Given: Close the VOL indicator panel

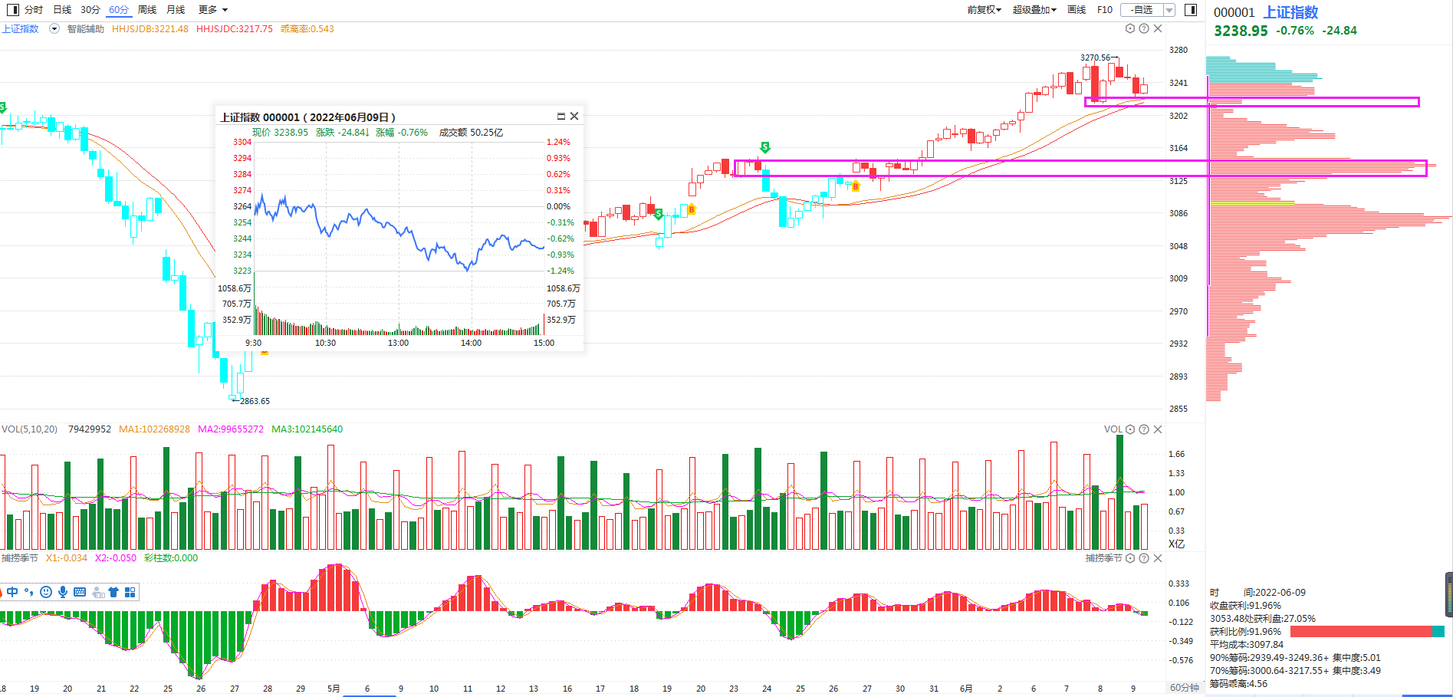Looking at the screenshot, I should pyautogui.click(x=1158, y=429).
